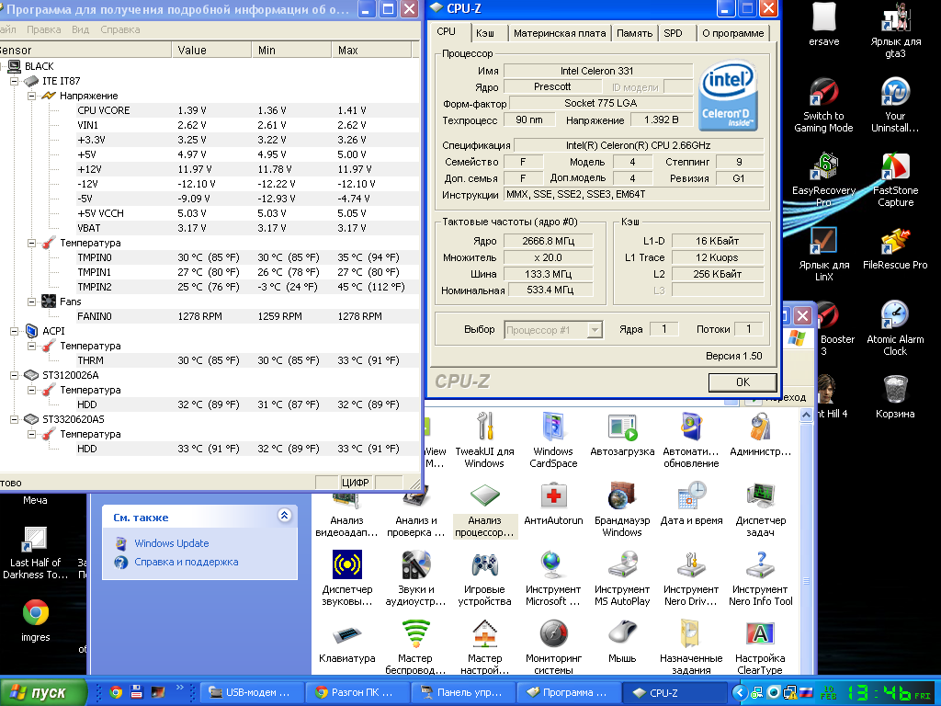Open TweakUI для Windows icon
The height and width of the screenshot is (706, 941).
[484, 428]
